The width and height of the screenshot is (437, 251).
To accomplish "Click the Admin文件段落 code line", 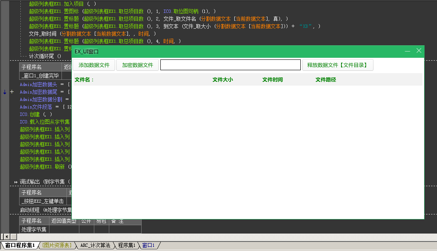I will (46, 107).
